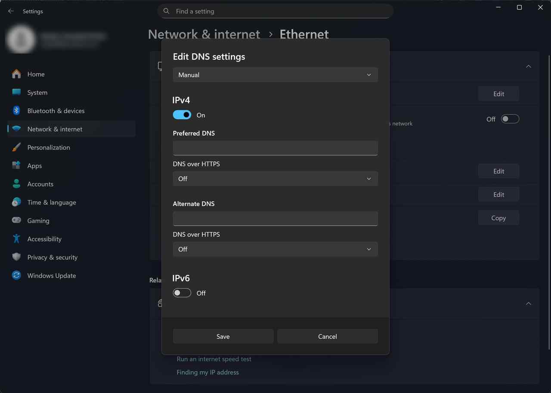Open the Windows Update icon
The height and width of the screenshot is (393, 551).
coord(16,275)
